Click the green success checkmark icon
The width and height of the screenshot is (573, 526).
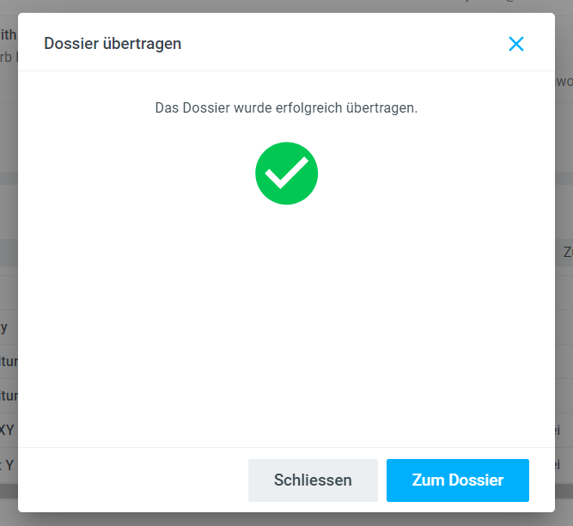click(x=286, y=173)
